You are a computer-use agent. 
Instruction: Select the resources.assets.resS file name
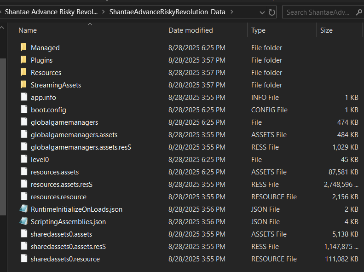[x=62, y=185]
